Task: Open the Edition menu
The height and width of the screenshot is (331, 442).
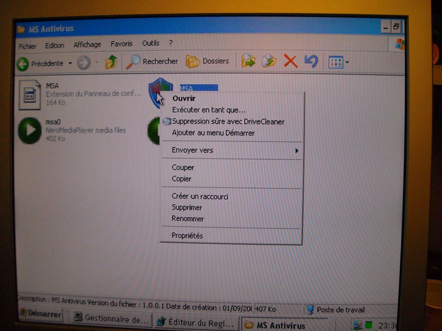Action: coord(55,45)
